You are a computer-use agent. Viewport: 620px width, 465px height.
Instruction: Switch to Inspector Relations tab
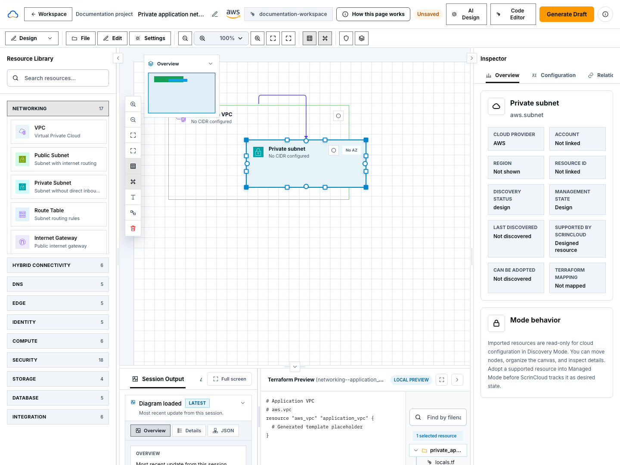click(x=601, y=75)
